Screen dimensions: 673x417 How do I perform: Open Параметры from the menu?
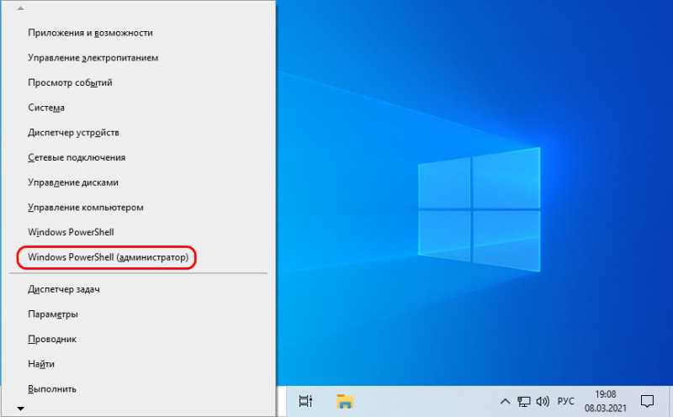[x=138, y=314]
